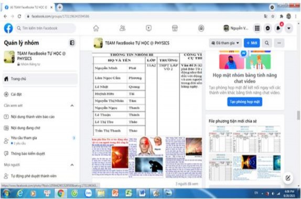Open the File phương tiện mới chia sẻ heading
This screenshot has height=199, width=301.
coord(233,121)
